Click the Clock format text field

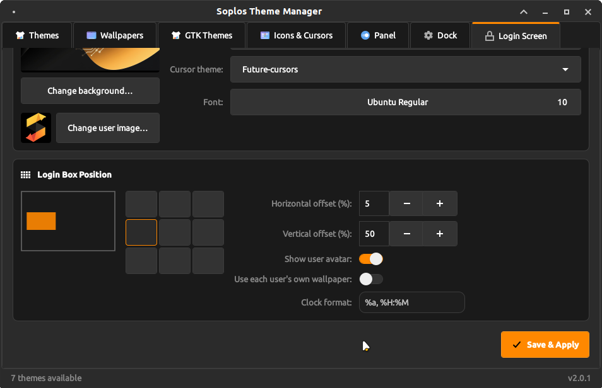411,302
